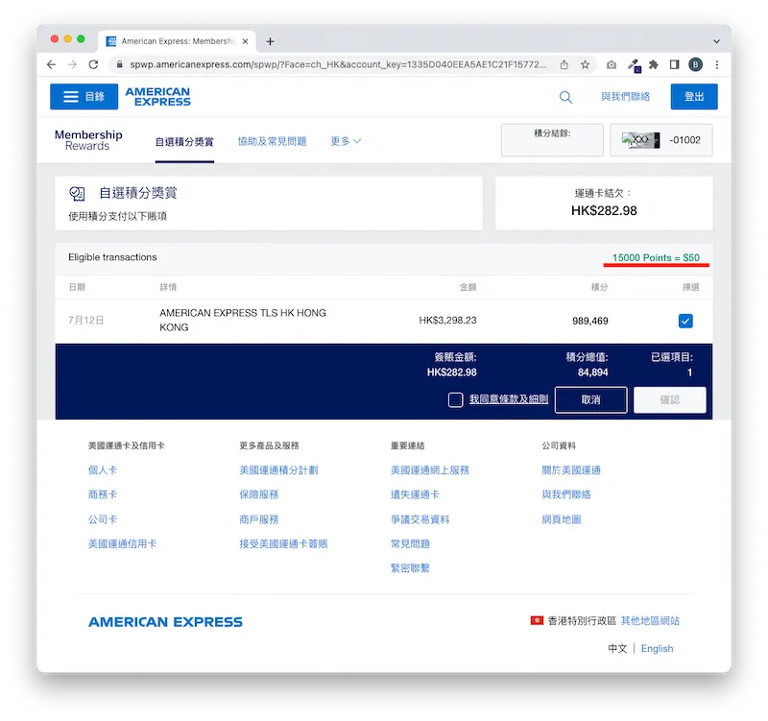Select 中文 language option
The image size is (768, 721).
617,648
